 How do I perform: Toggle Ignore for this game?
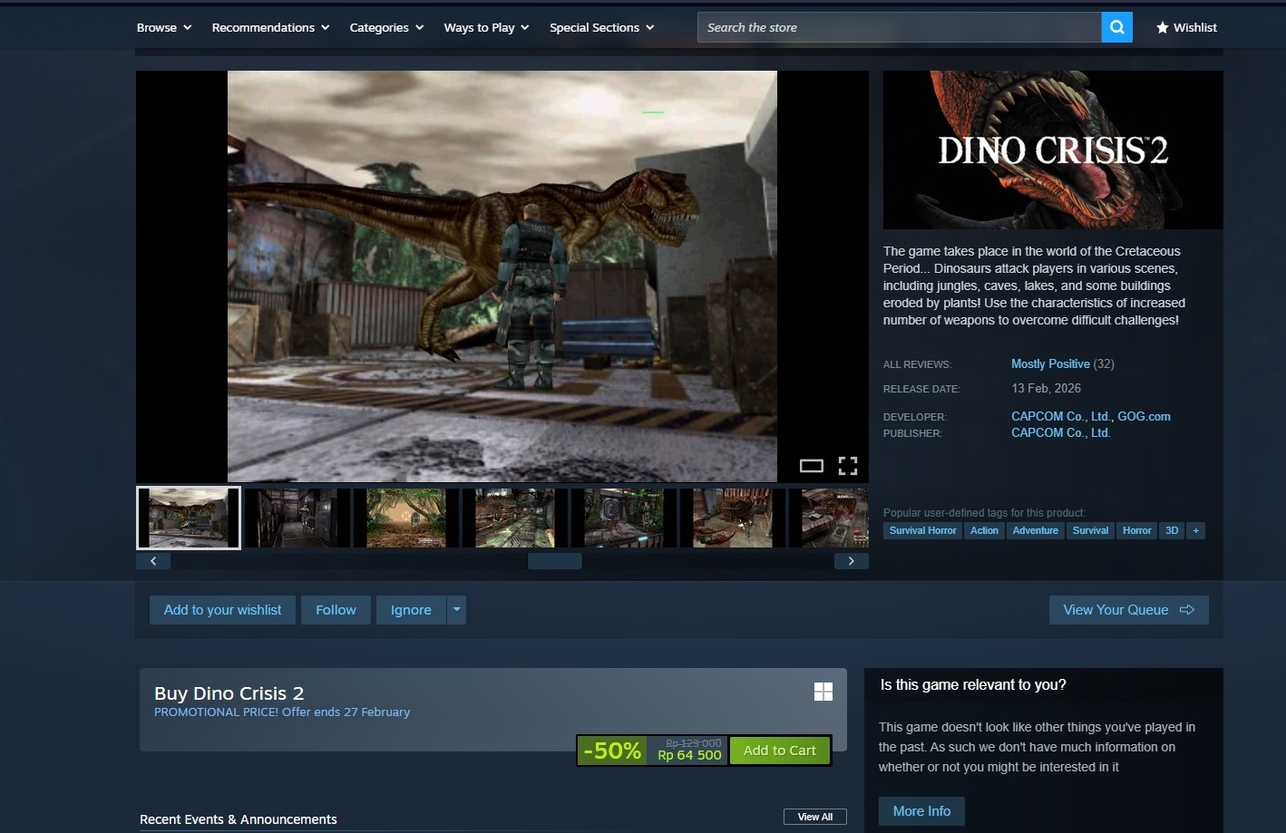click(411, 610)
